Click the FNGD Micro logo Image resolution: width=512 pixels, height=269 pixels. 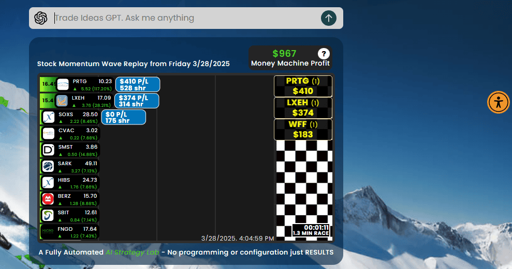tap(48, 231)
